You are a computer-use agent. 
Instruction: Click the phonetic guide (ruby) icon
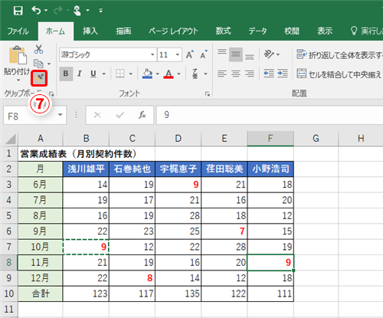(x=195, y=74)
